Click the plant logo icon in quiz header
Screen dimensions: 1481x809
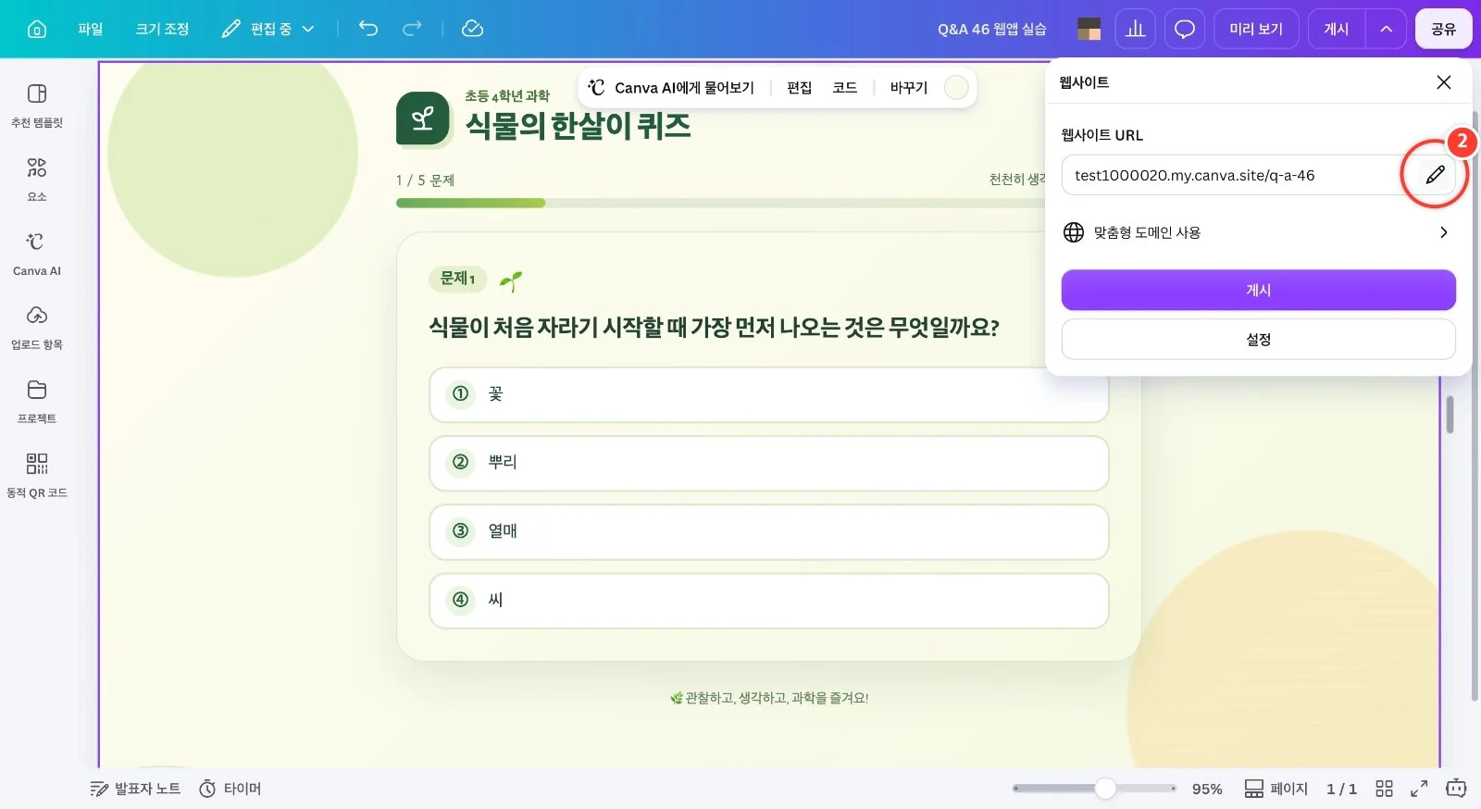tap(423, 118)
